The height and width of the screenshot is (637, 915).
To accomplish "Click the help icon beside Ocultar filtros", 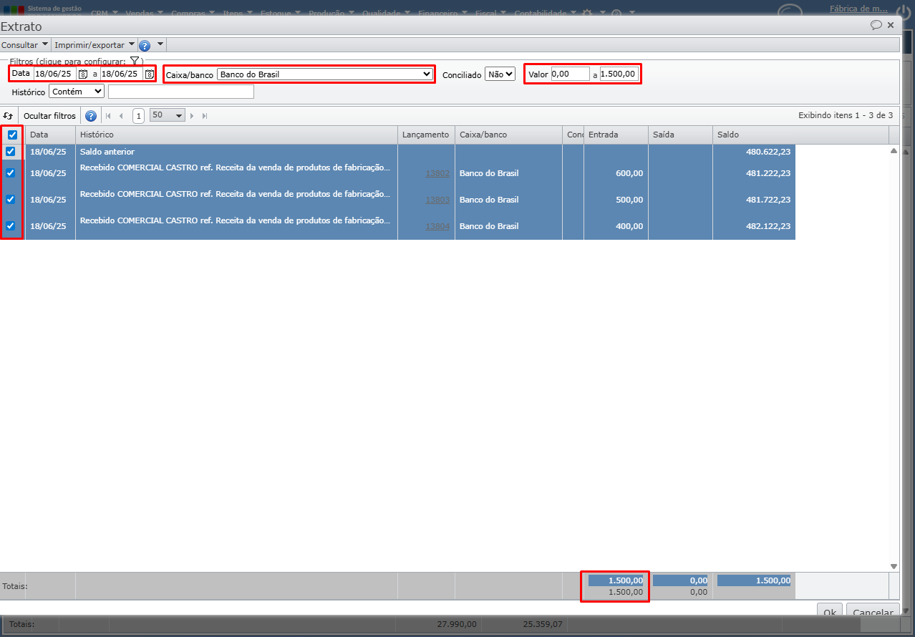I will 91,115.
